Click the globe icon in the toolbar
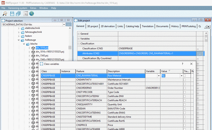 [31, 13]
